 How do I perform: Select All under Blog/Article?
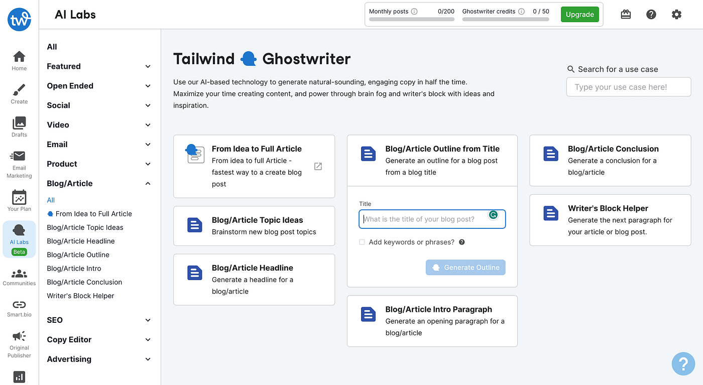click(x=51, y=200)
